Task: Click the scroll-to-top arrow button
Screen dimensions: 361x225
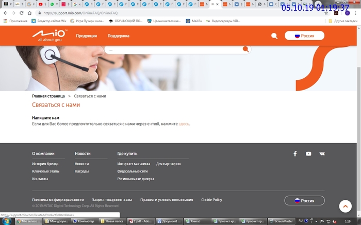Action: tap(346, 206)
